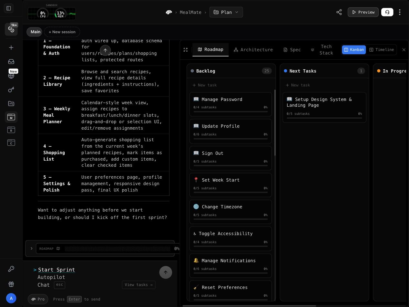Click the kanban board horizontal scrollbar
Viewport: 409px width, 307px height.
pyautogui.click(x=249, y=306)
